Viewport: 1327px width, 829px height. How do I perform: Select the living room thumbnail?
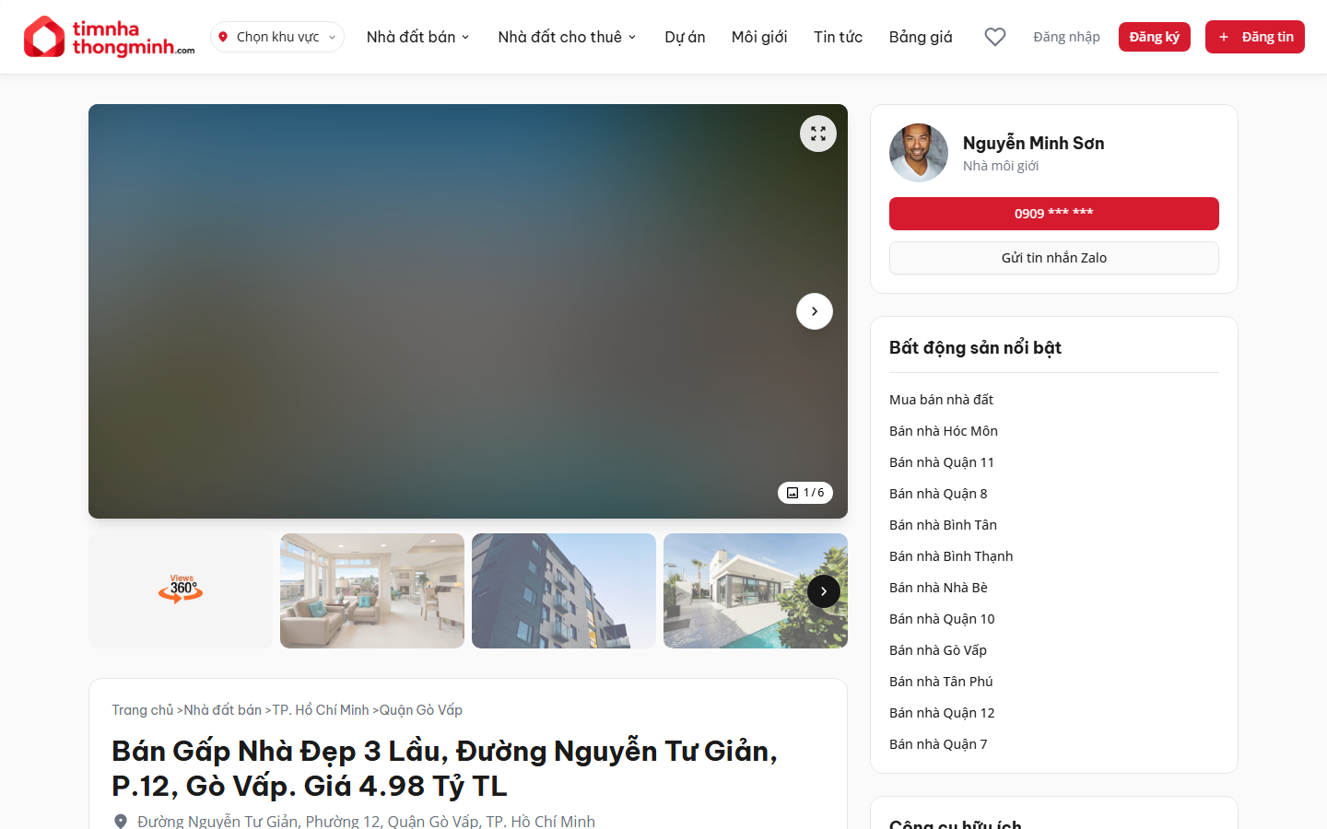[x=372, y=590]
